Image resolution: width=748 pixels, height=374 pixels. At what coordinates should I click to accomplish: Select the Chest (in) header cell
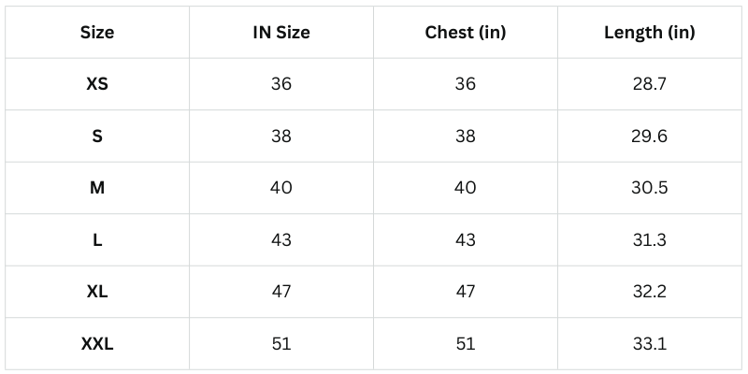point(465,33)
